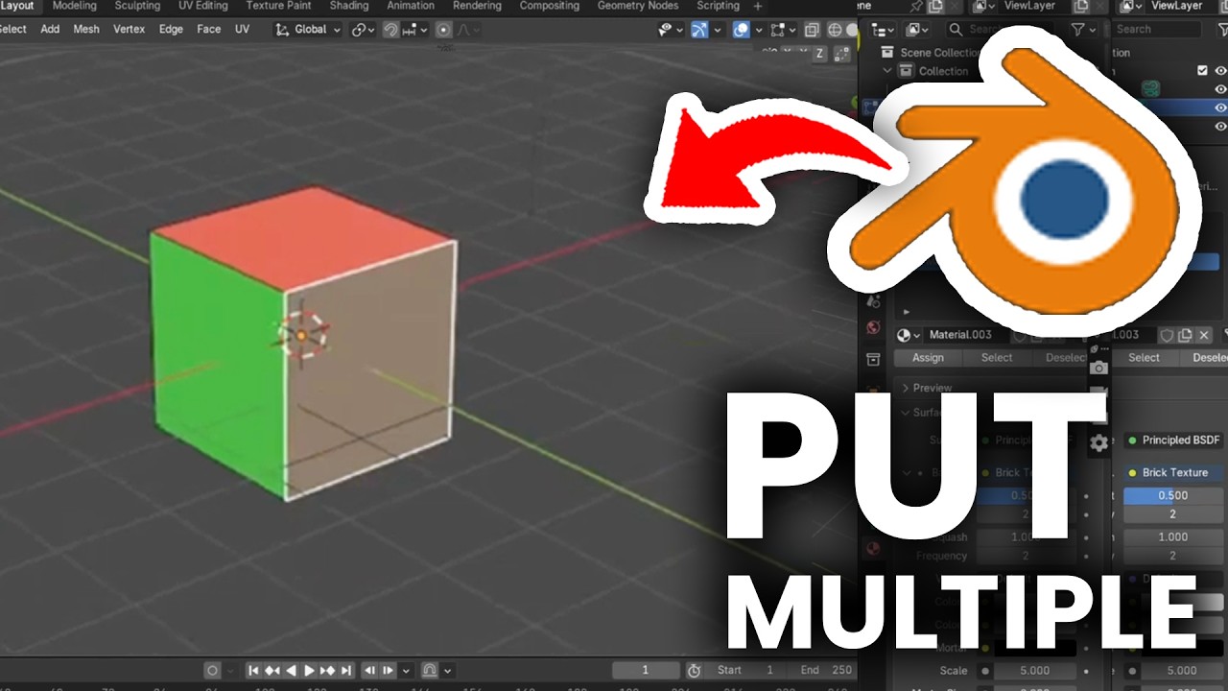Open the pivot point dropdown

[x=364, y=30]
